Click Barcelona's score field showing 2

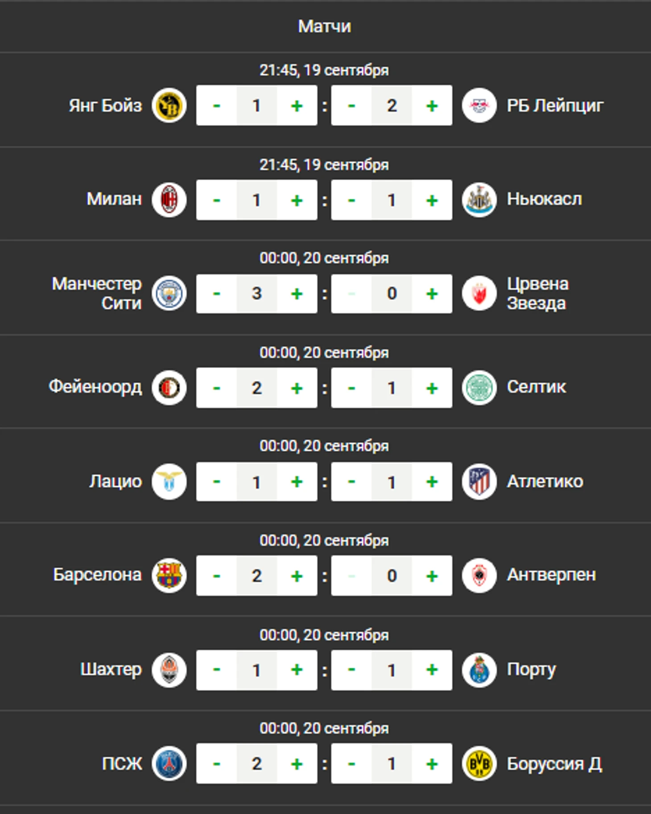pyautogui.click(x=257, y=575)
